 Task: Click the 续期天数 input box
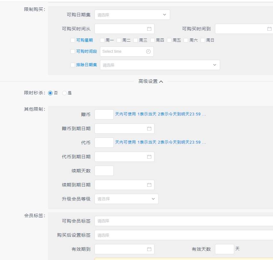coord(104,171)
